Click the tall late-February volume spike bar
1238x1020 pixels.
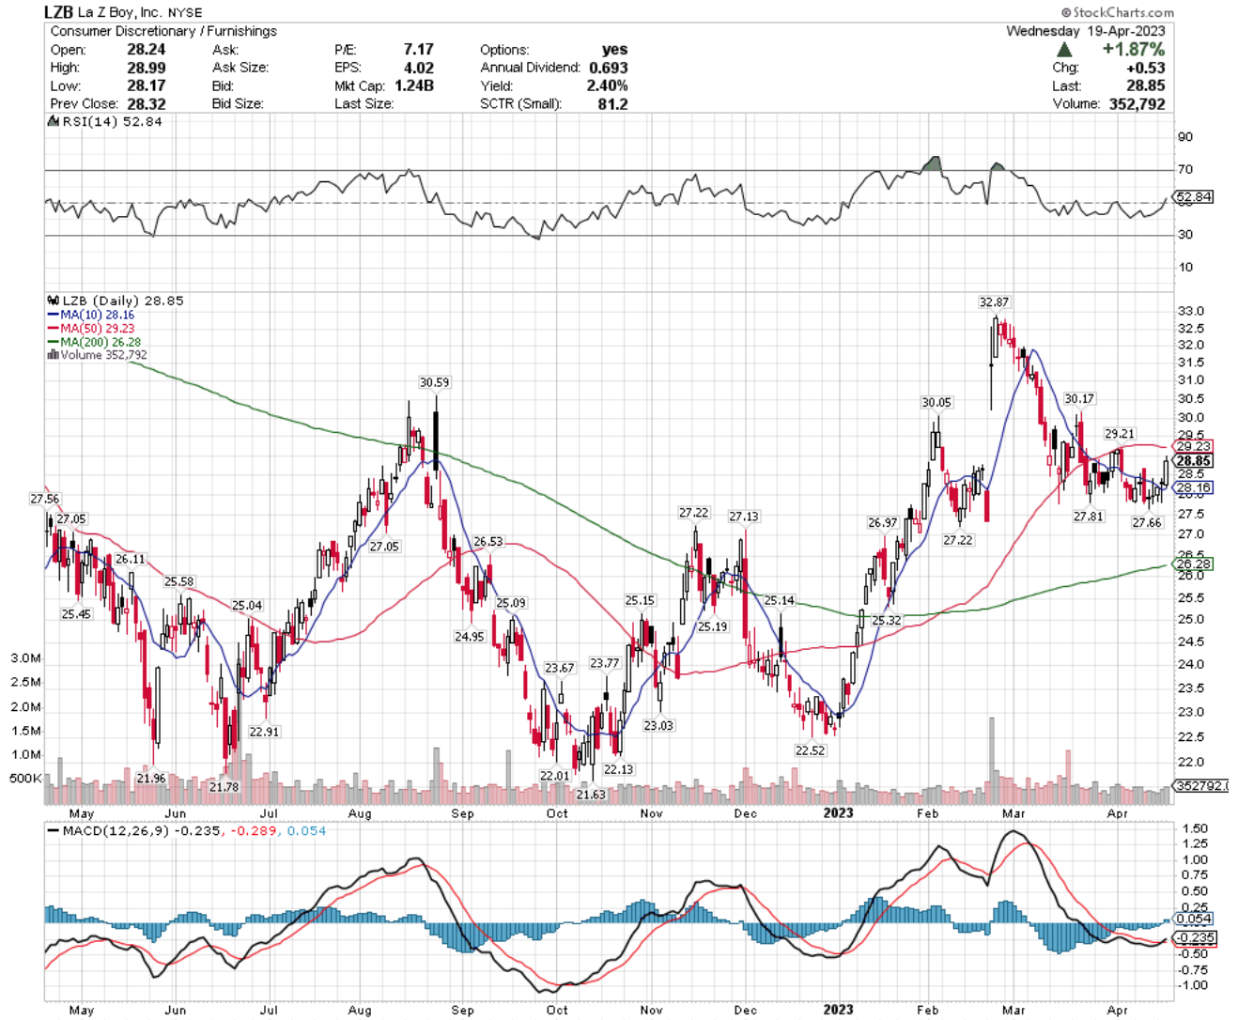tap(991, 762)
